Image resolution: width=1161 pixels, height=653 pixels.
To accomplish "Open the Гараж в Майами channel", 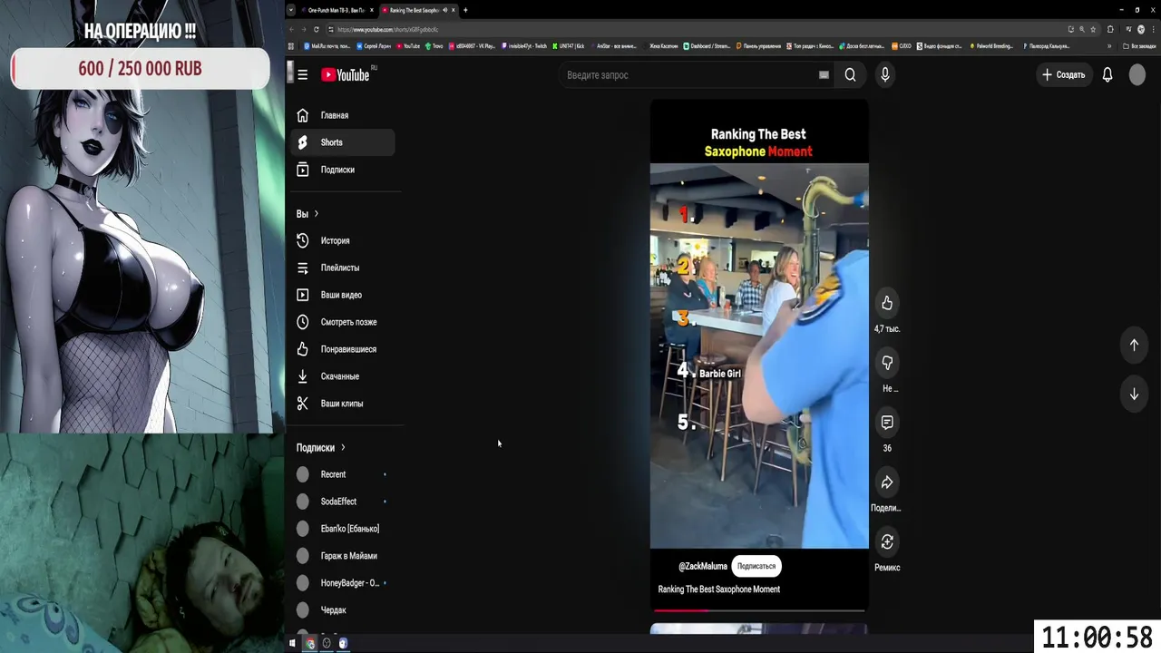I will [x=343, y=556].
